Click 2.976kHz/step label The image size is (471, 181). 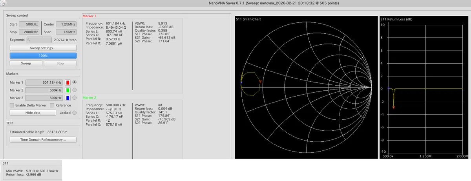coord(65,40)
